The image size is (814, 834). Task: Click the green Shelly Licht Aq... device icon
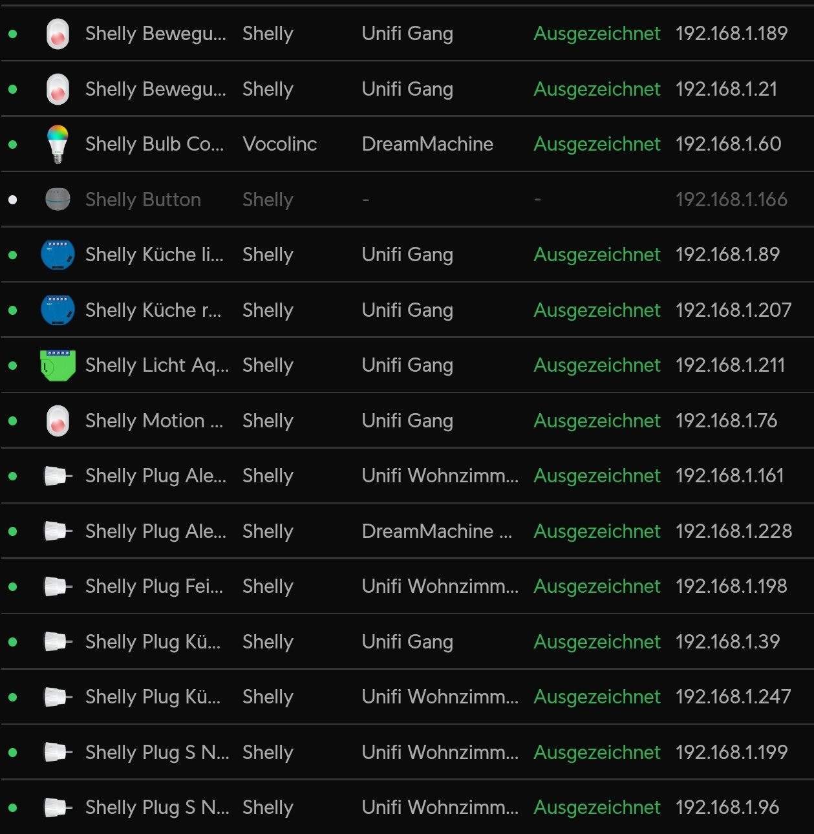coord(58,365)
